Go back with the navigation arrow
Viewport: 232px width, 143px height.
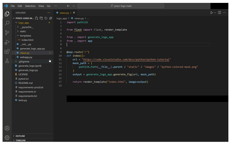[x=68, y=6]
